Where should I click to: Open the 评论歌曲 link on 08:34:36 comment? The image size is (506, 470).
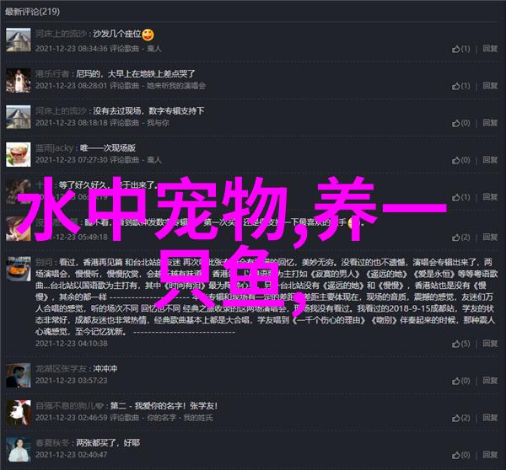point(124,49)
